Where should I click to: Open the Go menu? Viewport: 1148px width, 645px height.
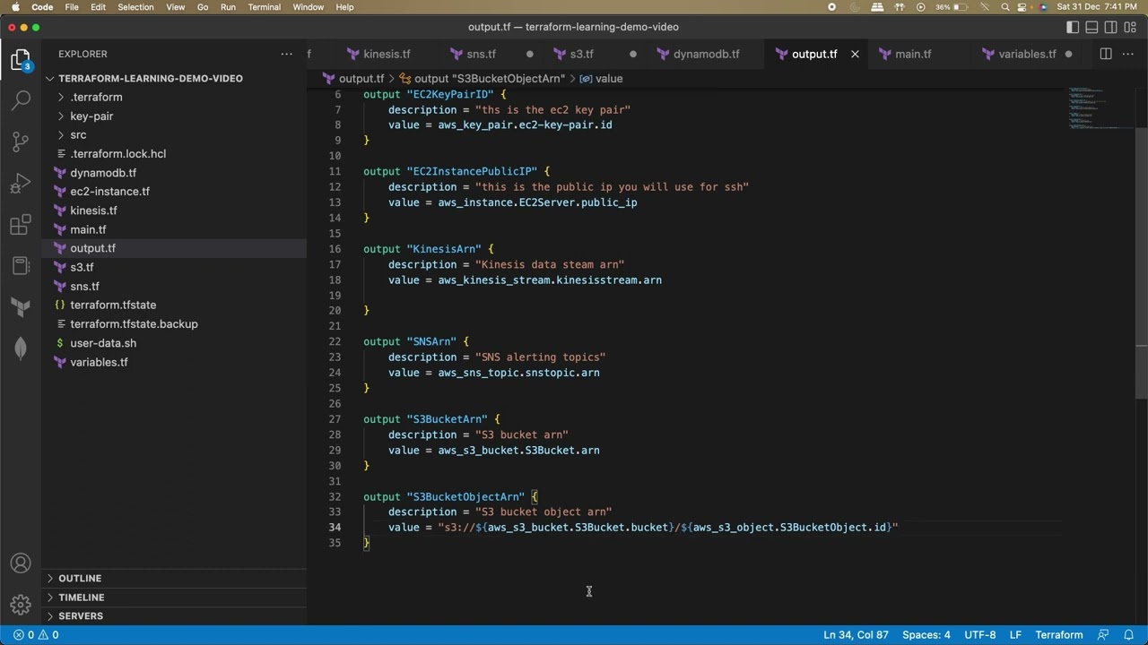click(x=203, y=7)
